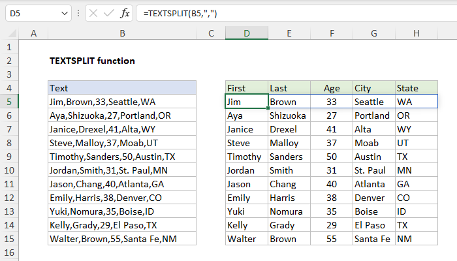This screenshot has width=457, height=261.
Task: Select cell 'Walter,Brown,55,Santa Fe,NM'
Action: (122, 239)
